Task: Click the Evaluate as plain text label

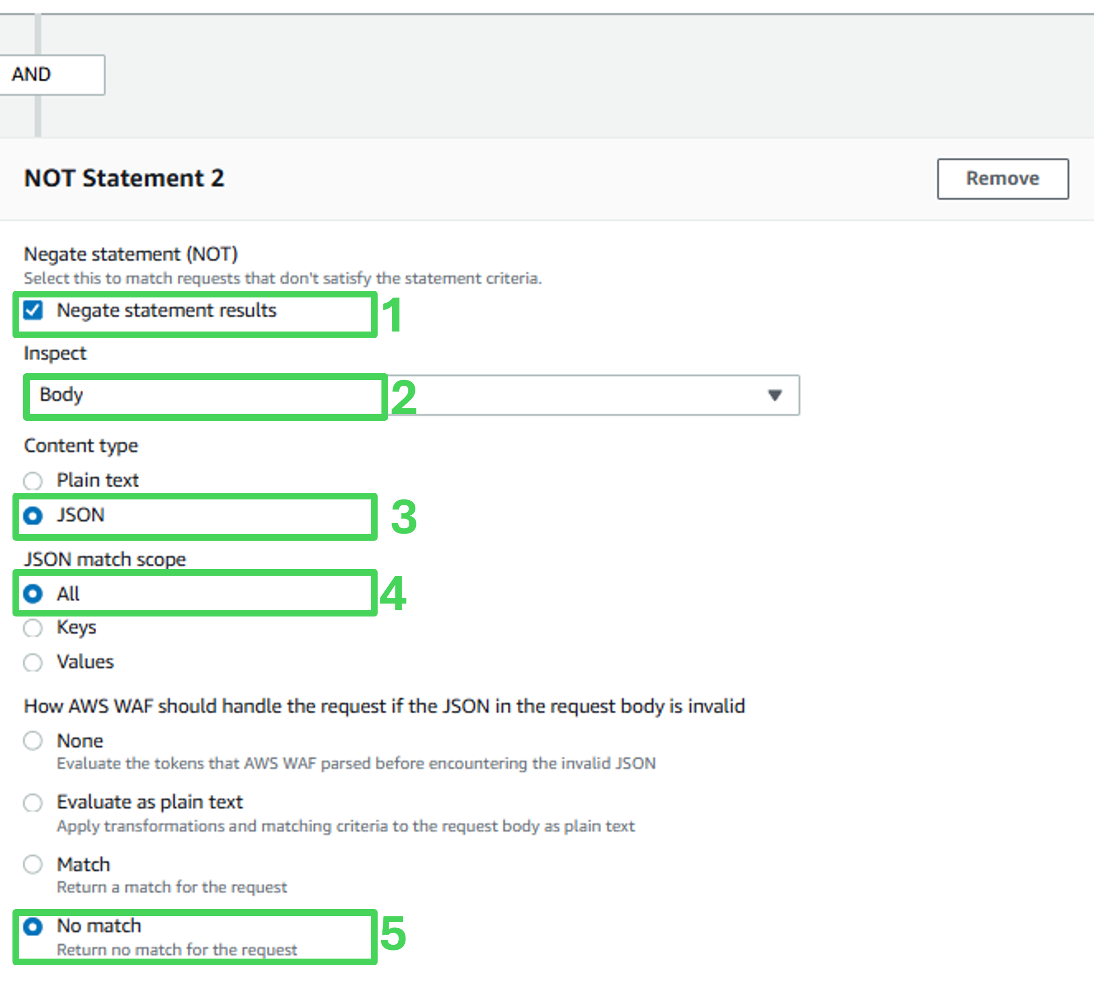Action: point(150,802)
